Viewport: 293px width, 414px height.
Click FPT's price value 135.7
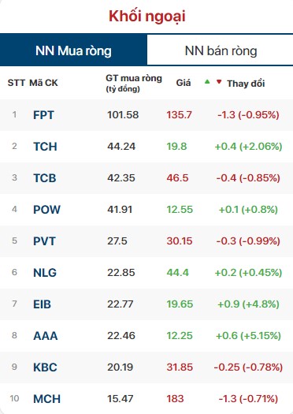click(179, 115)
